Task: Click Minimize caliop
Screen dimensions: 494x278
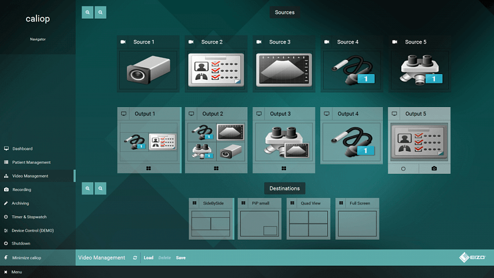Action: pyautogui.click(x=27, y=258)
